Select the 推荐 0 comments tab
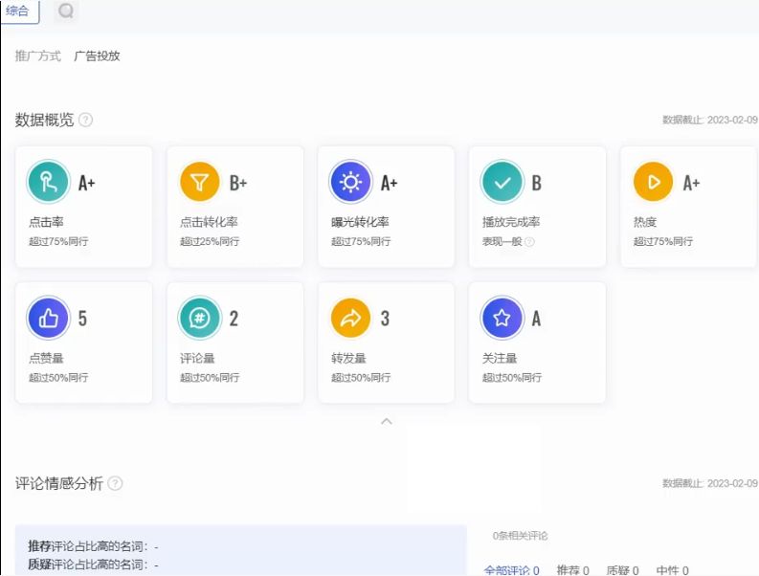 572,570
